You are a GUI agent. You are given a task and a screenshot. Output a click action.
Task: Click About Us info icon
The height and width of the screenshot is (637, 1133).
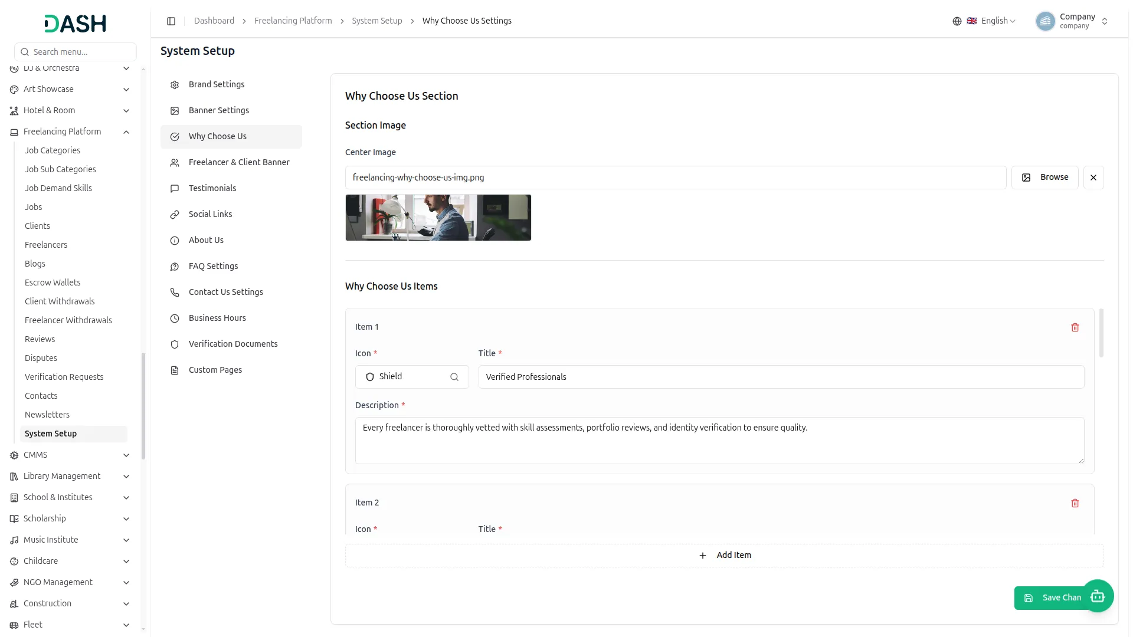click(x=175, y=241)
